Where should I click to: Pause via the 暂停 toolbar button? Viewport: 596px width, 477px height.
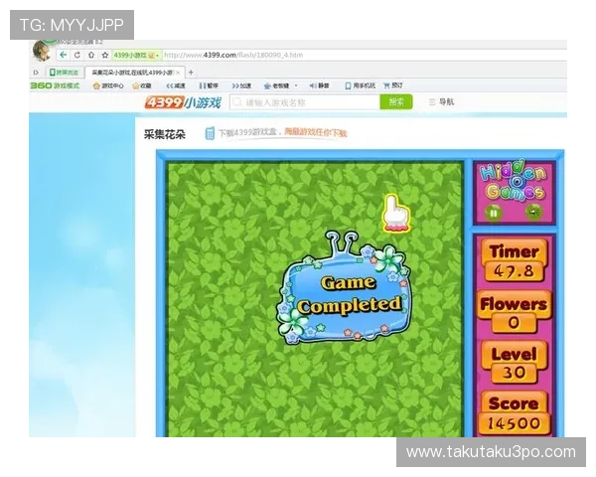point(209,86)
